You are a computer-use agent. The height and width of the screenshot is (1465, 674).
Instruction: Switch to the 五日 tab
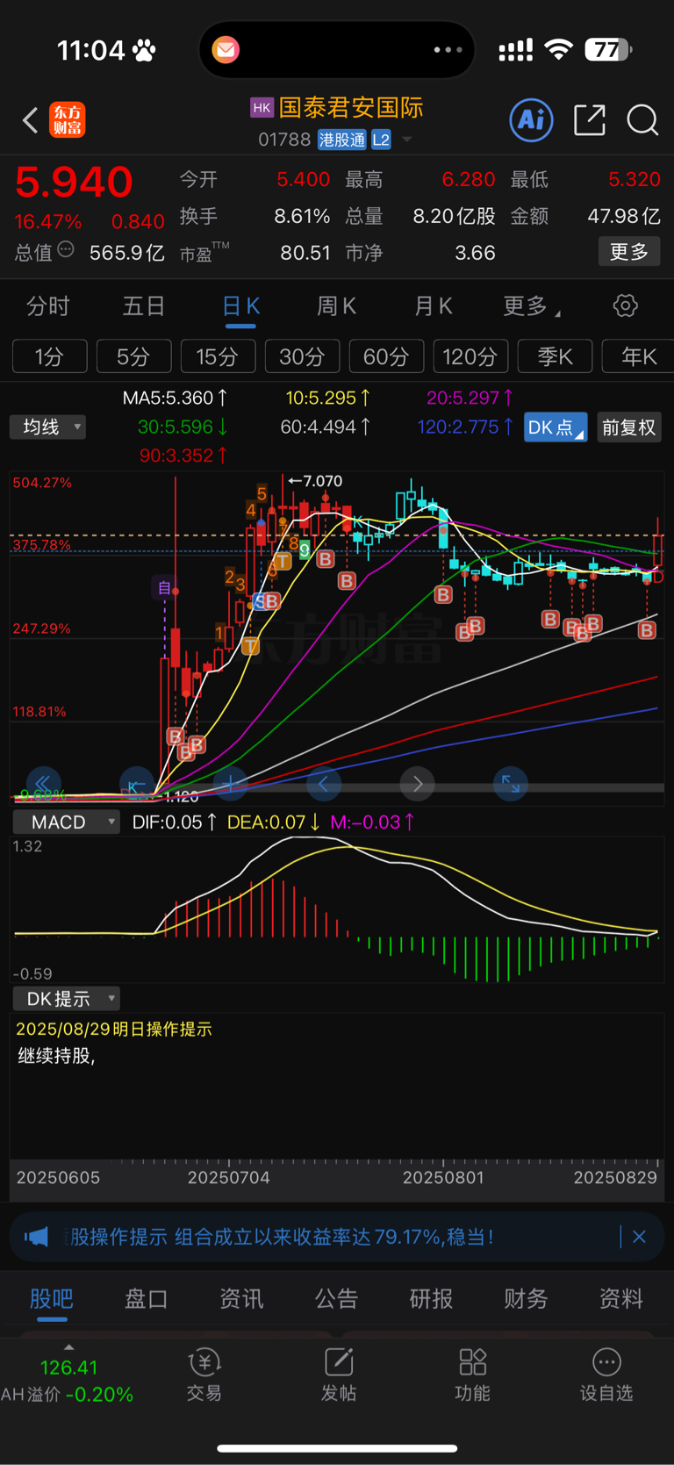point(144,306)
